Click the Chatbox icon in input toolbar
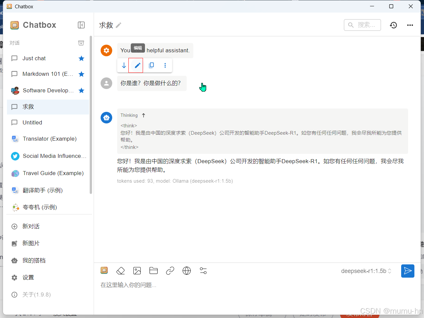Viewport: 424px width, 318px height. [104, 271]
